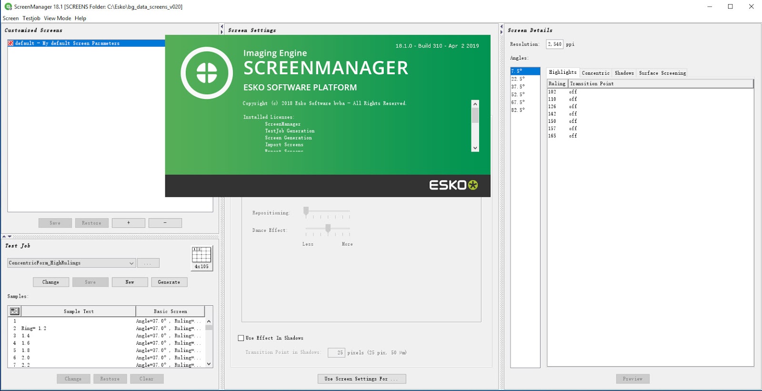Click Use Screen Settings For button
762x391 pixels.
[362, 379]
